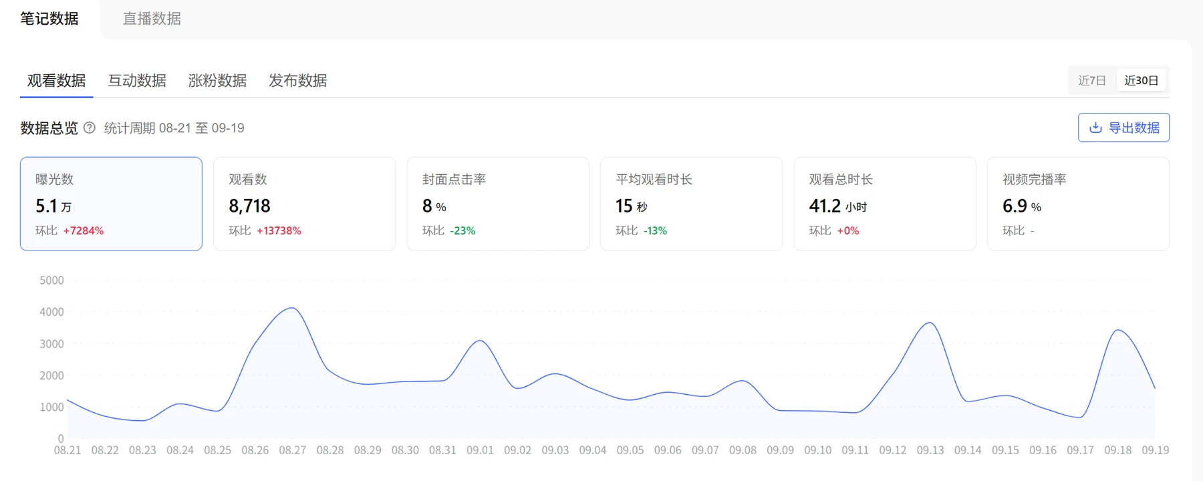
Task: Click the 统计周期 08-21 至 09-19 text
Action: tap(174, 128)
